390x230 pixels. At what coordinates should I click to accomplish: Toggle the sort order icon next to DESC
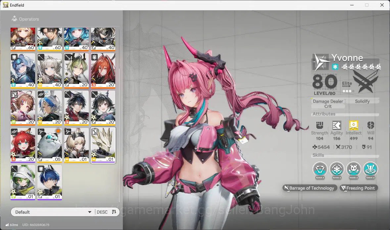[x=114, y=212]
